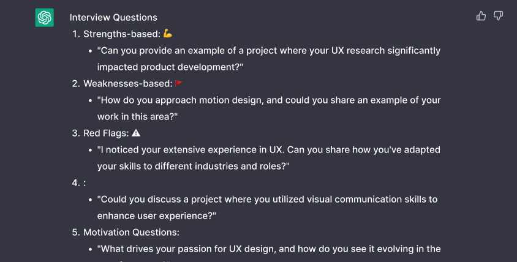The image size is (517, 262).
Task: Click the passion for UX design question
Action: coord(268,249)
